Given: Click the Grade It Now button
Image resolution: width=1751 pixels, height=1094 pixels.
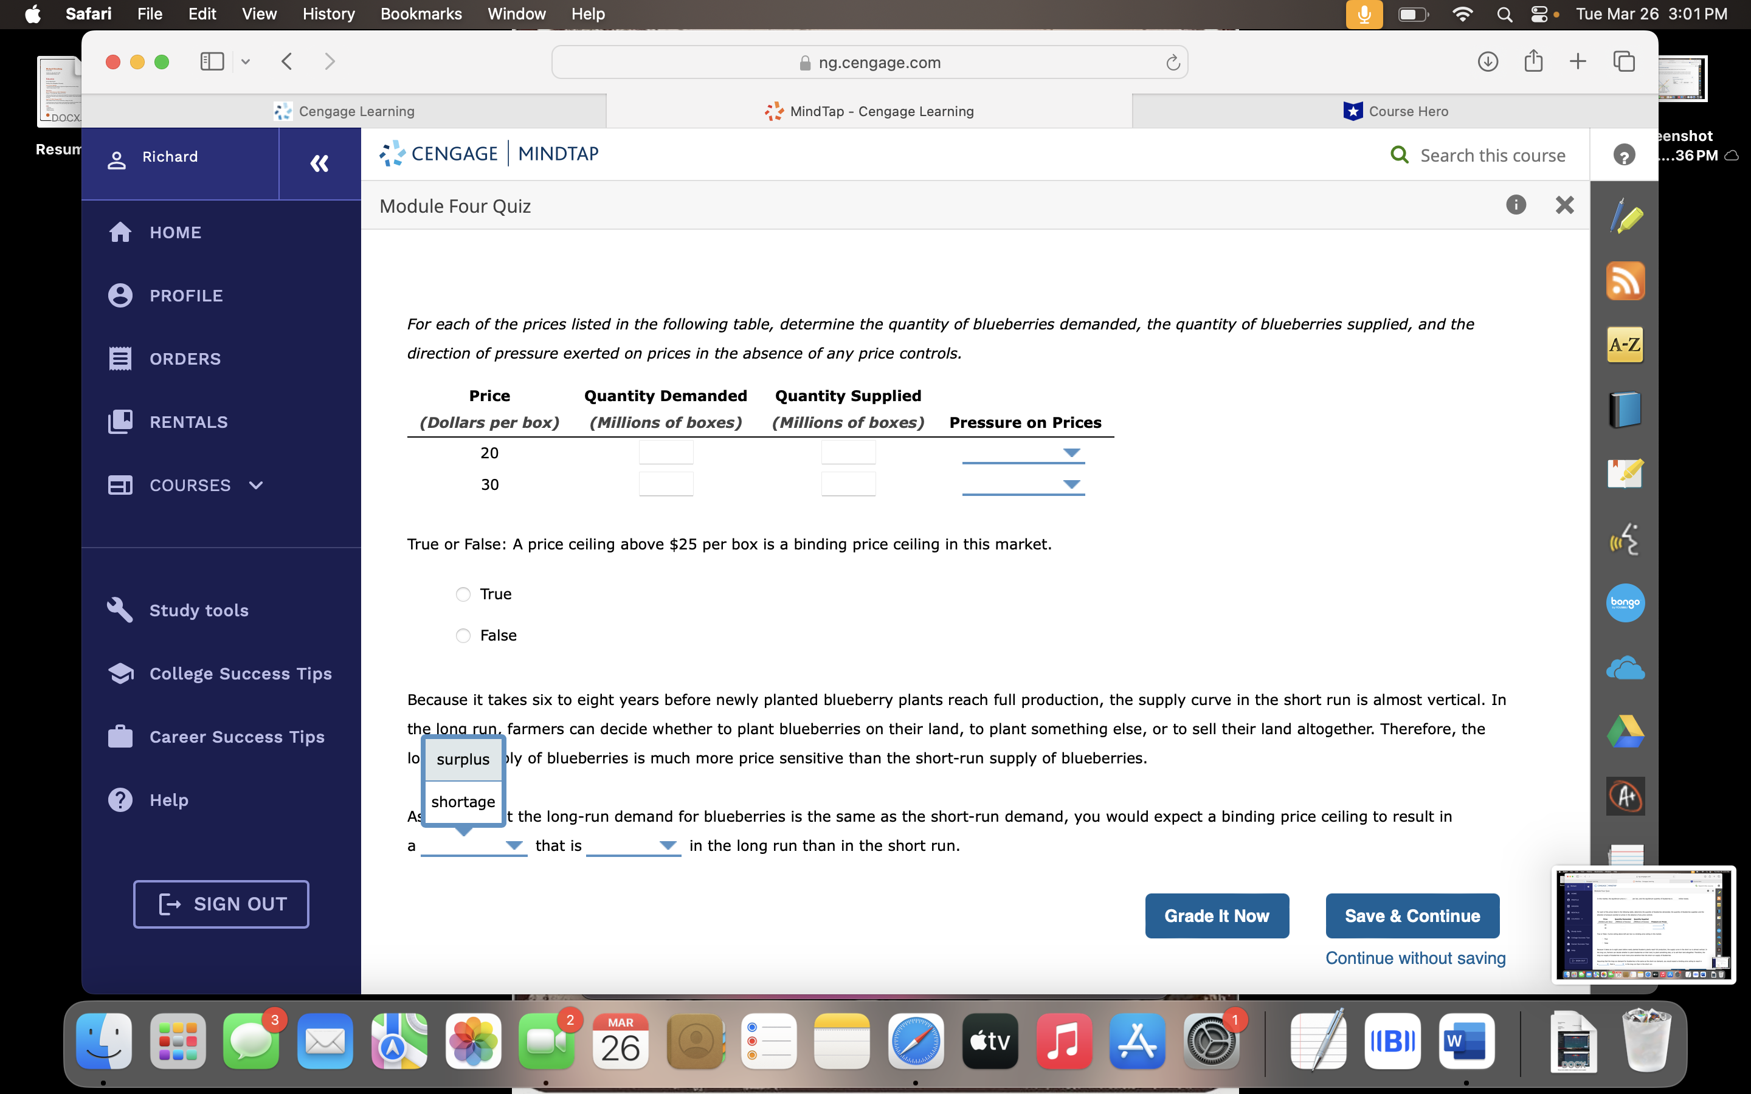Looking at the screenshot, I should click(x=1217, y=915).
